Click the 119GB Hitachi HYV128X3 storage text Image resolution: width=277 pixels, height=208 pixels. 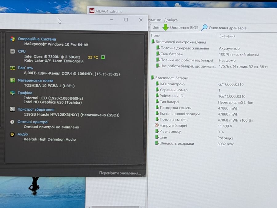71,115
